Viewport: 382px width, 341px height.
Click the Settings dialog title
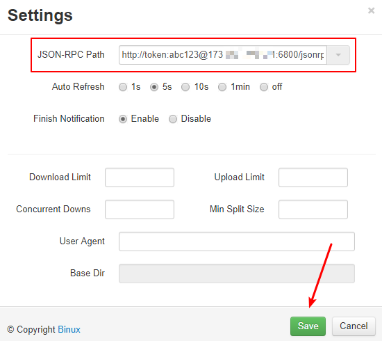coord(40,15)
